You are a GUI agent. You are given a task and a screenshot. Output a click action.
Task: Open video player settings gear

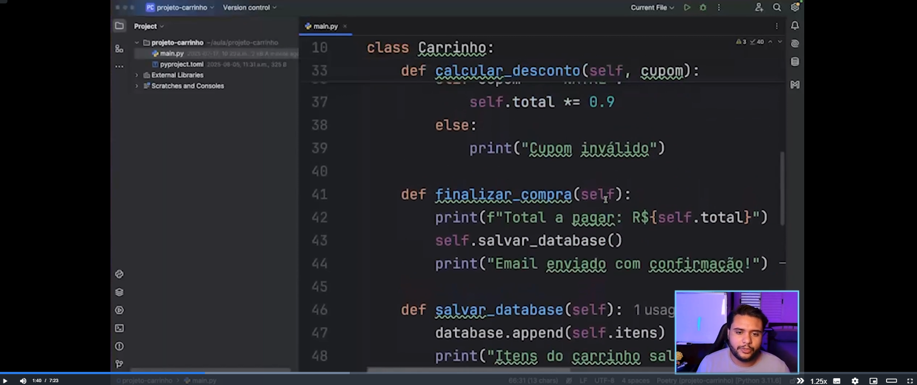pos(855,380)
